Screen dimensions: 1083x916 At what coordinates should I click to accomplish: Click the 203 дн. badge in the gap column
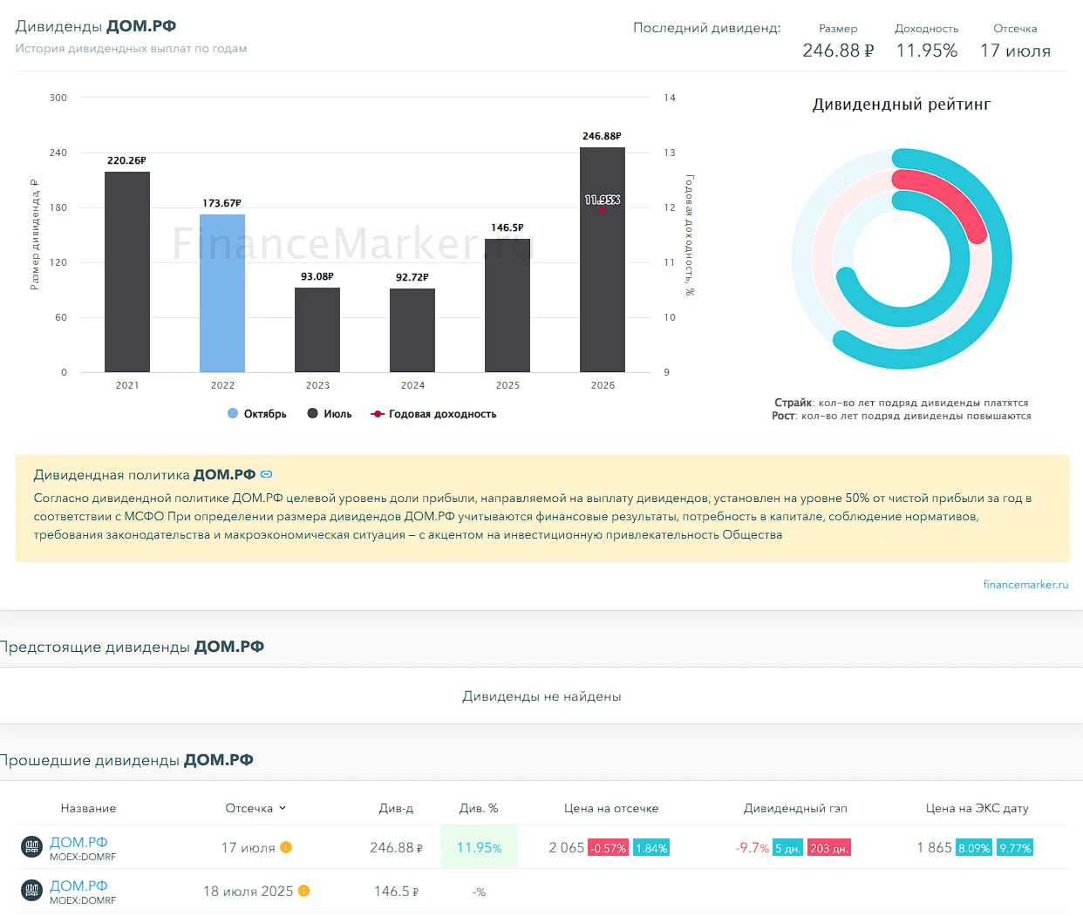(x=829, y=848)
